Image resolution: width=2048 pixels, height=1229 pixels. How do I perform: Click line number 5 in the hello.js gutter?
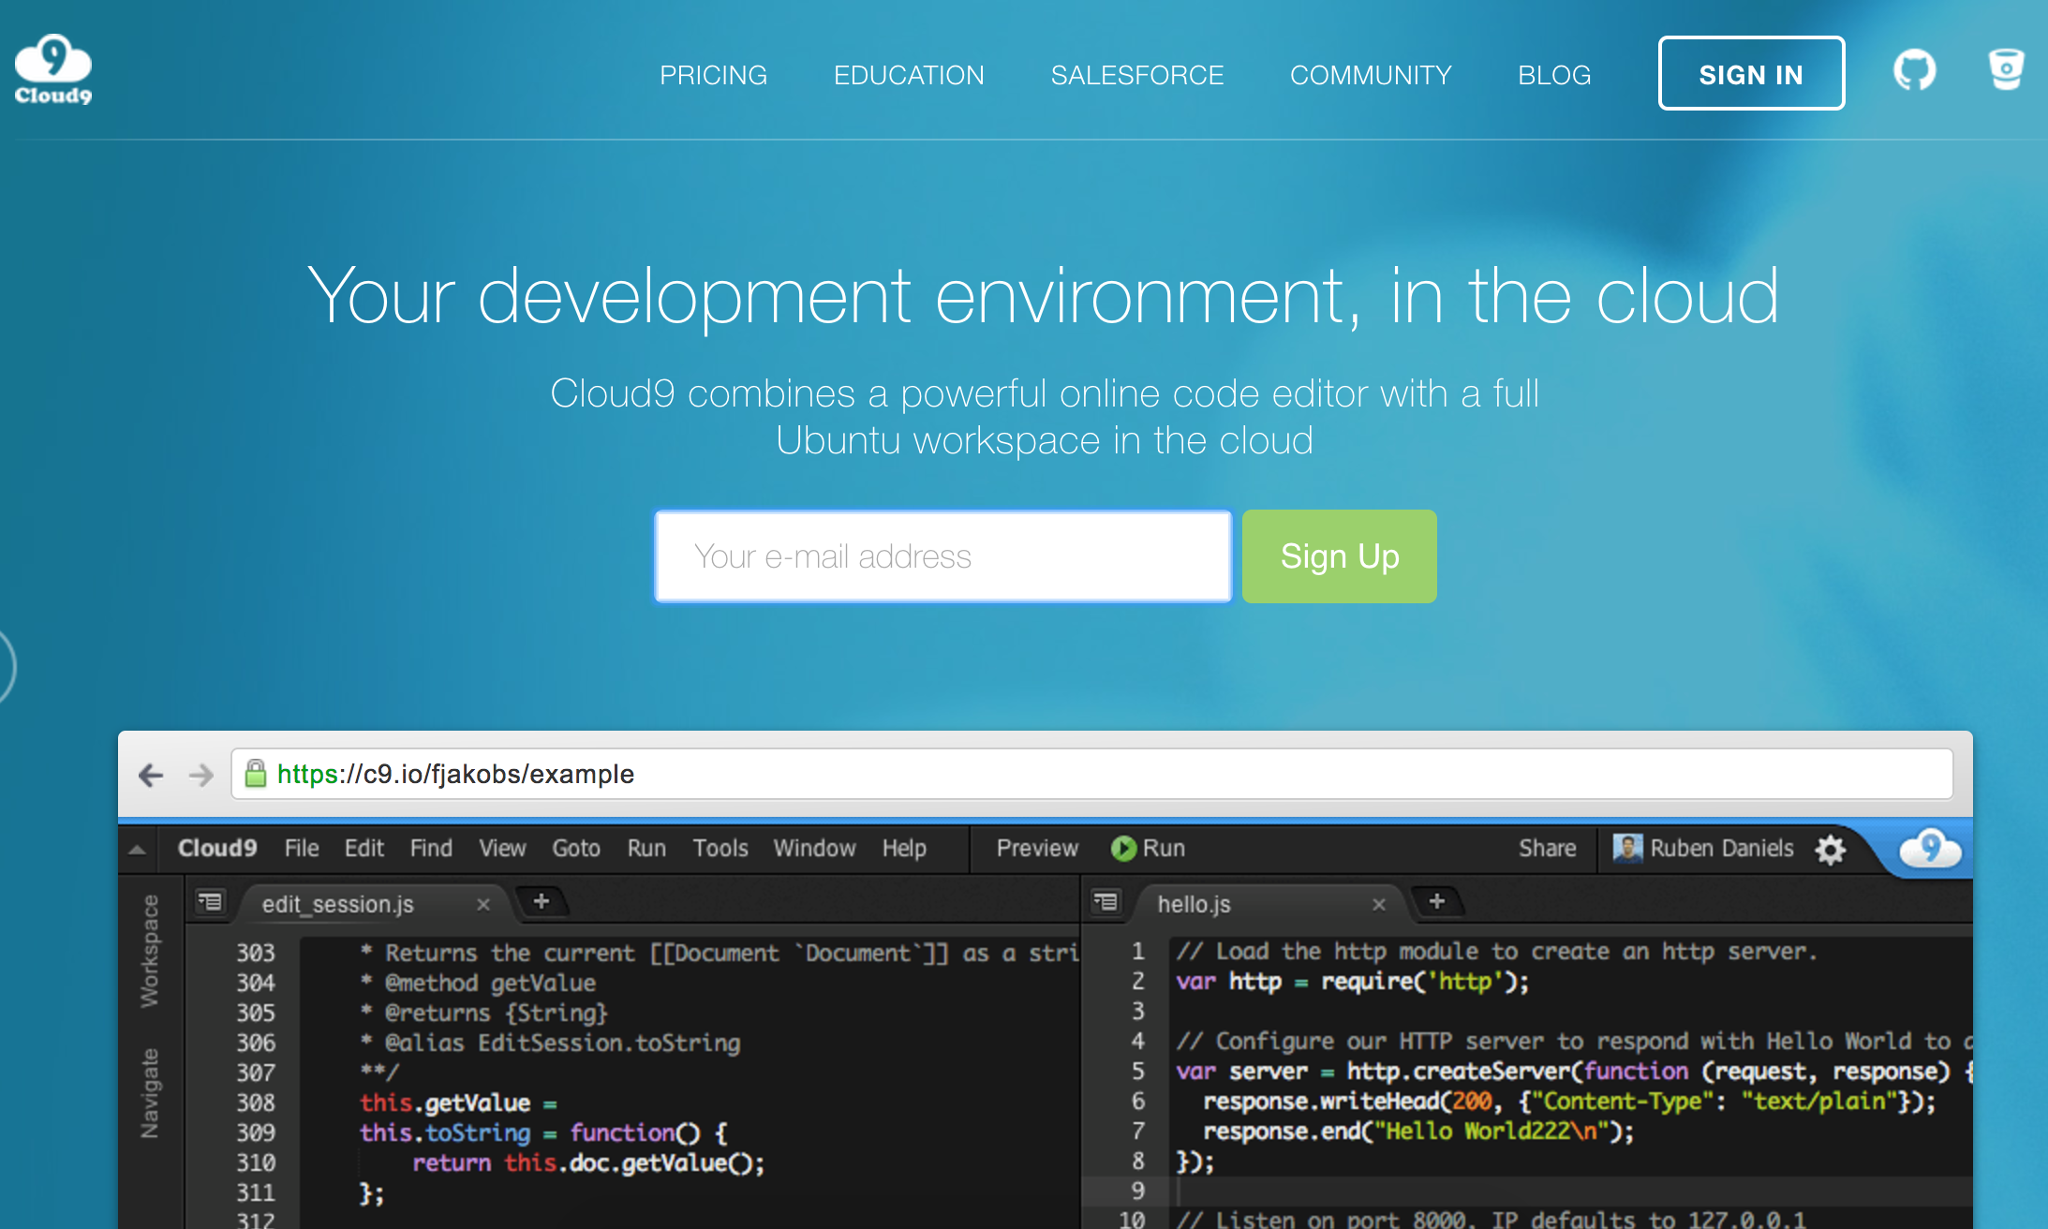pyautogui.click(x=1138, y=1071)
